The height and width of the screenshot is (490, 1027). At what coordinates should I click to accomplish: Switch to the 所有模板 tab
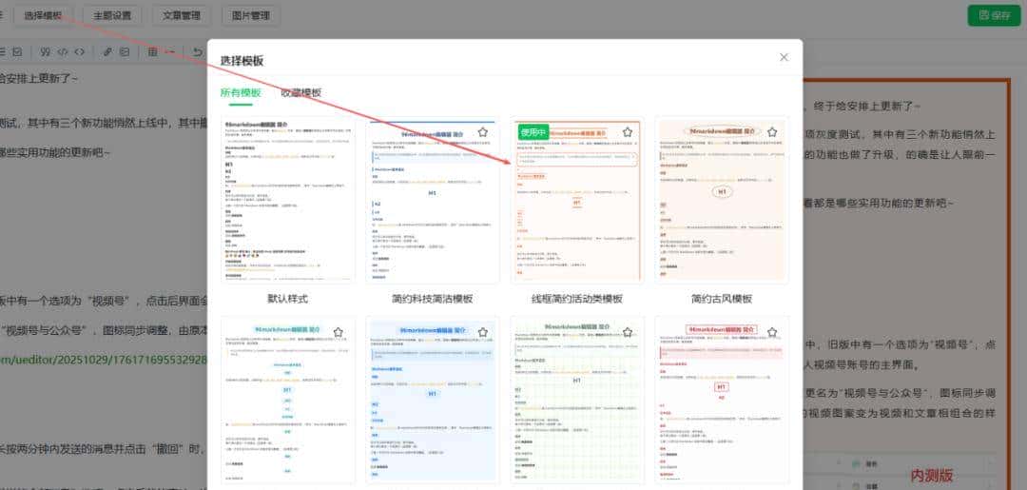tap(241, 93)
